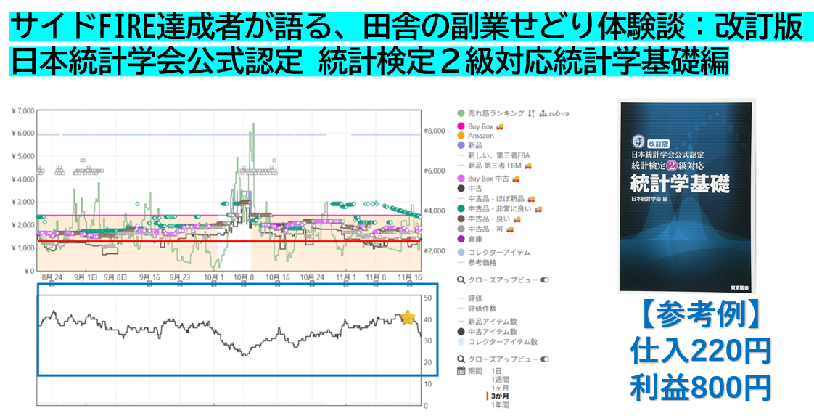Switch range to 1週間
Viewport: 814px width, 416px height.
(x=500, y=380)
